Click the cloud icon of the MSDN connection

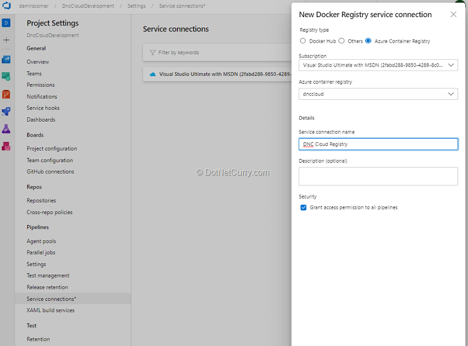point(152,74)
